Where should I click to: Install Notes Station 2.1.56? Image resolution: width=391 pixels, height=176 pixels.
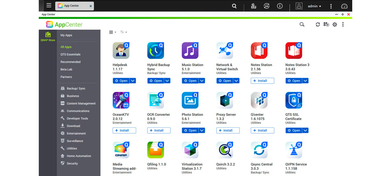coord(262,81)
